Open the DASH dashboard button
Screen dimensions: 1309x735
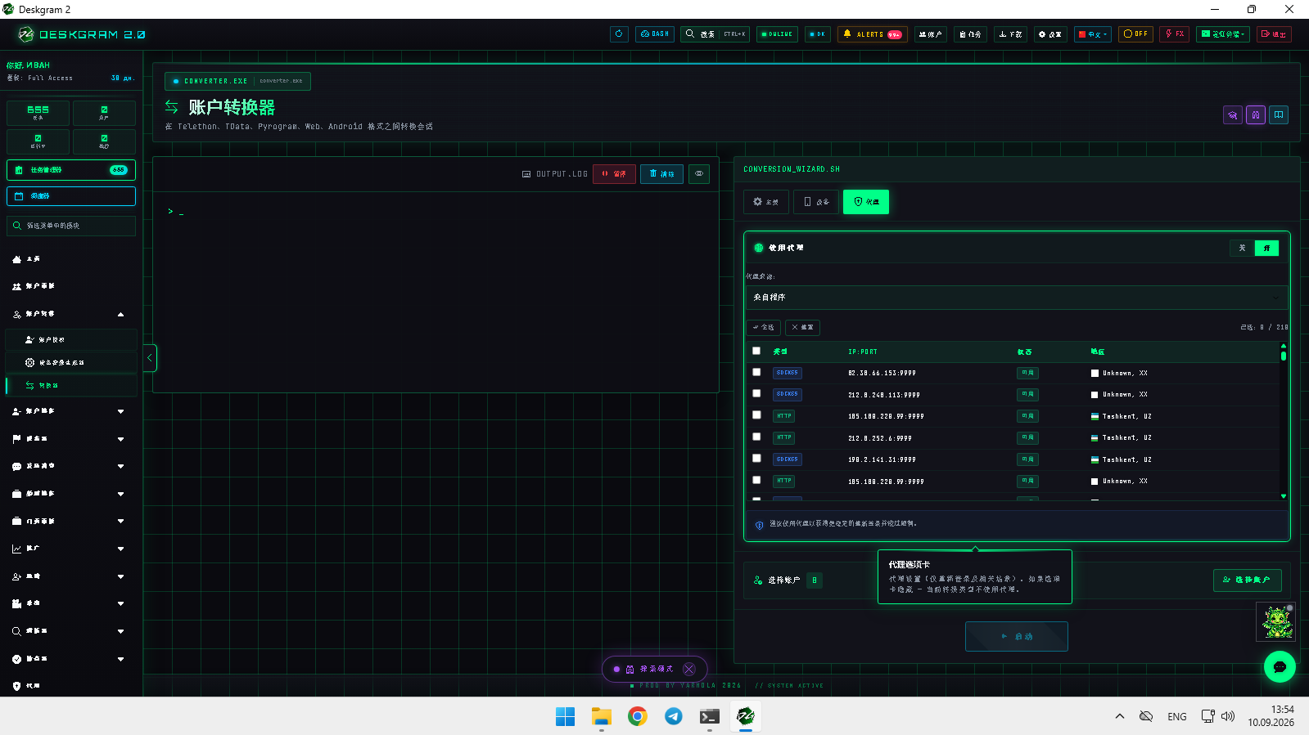tap(655, 34)
